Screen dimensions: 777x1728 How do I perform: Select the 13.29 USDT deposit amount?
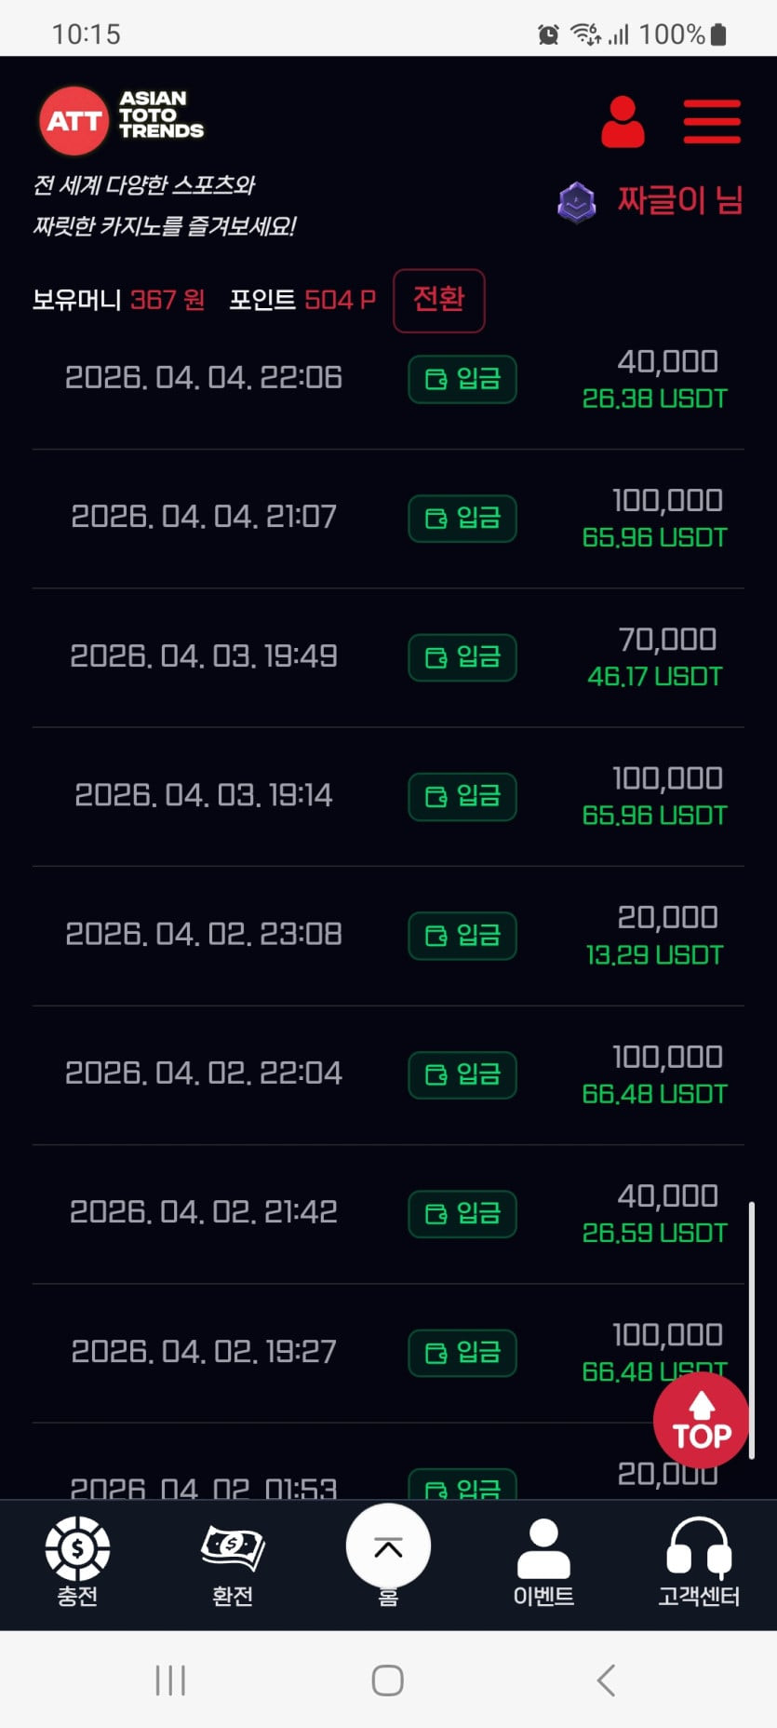(654, 955)
